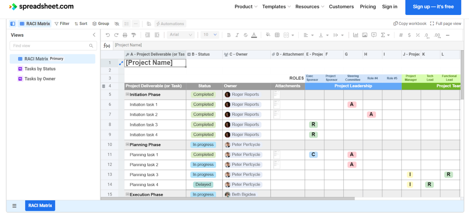The height and width of the screenshot is (213, 469).
Task: Apply currency format with dollar icon
Action: tap(409, 35)
